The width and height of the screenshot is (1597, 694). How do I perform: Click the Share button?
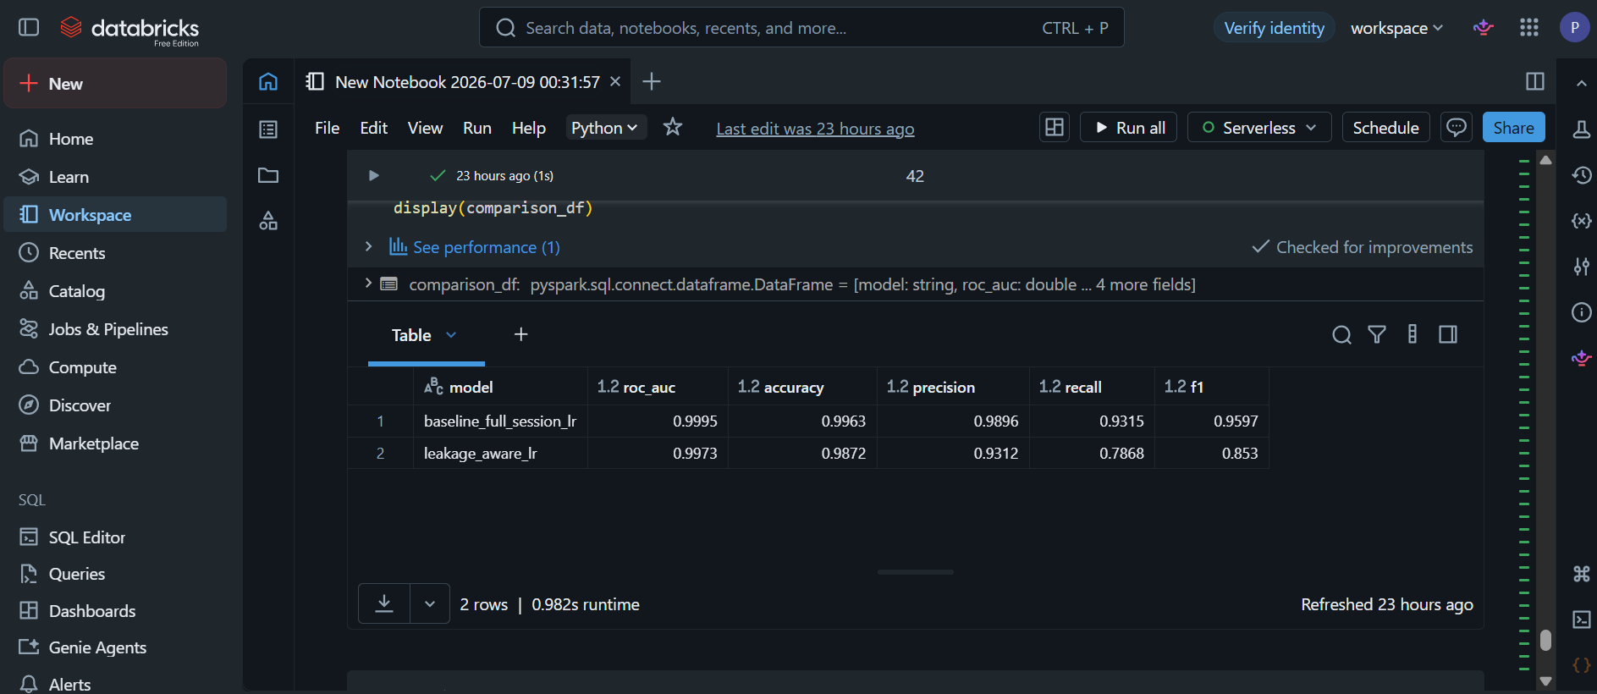coord(1513,127)
